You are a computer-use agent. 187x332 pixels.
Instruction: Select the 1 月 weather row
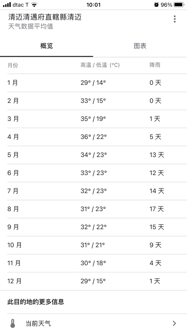[94, 83]
